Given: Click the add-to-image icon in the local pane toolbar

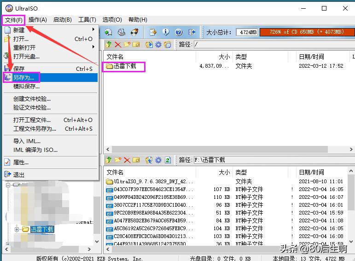Looking at the screenshot, I should pos(149,160).
